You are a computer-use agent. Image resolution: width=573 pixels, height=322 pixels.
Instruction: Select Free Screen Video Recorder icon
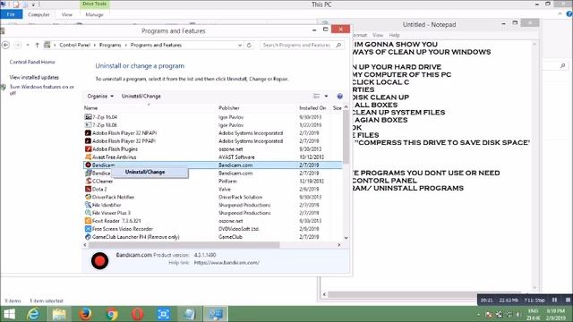(x=88, y=229)
